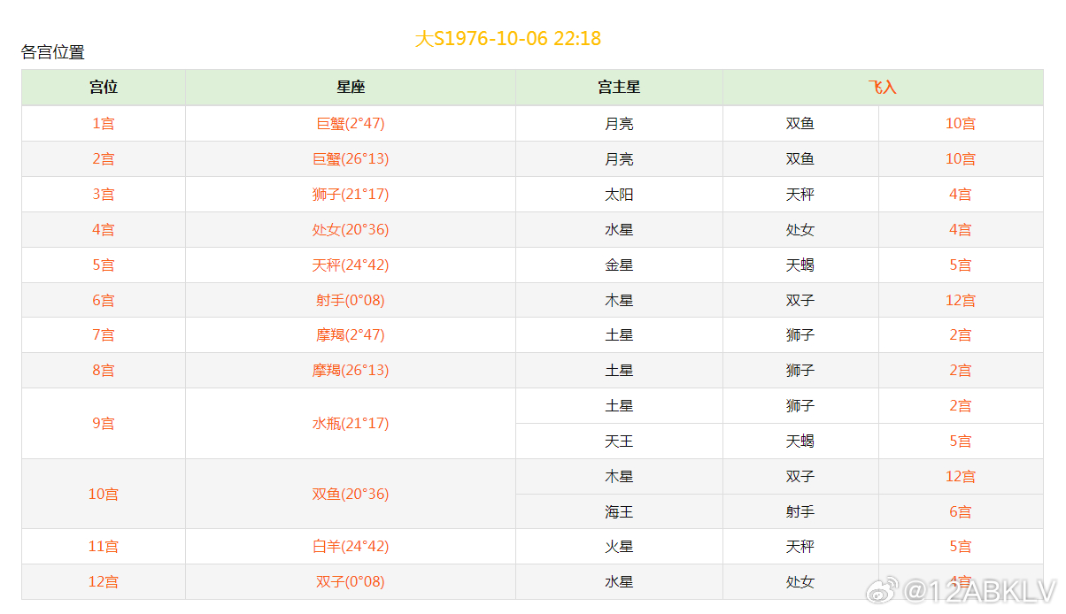
Task: Open the 5宫 fly-in link beside 天王
Action: (961, 441)
